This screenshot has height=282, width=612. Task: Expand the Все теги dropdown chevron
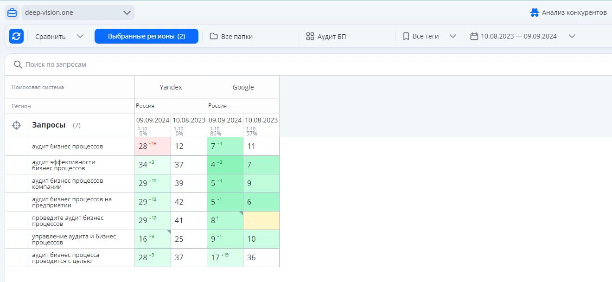[x=453, y=36]
